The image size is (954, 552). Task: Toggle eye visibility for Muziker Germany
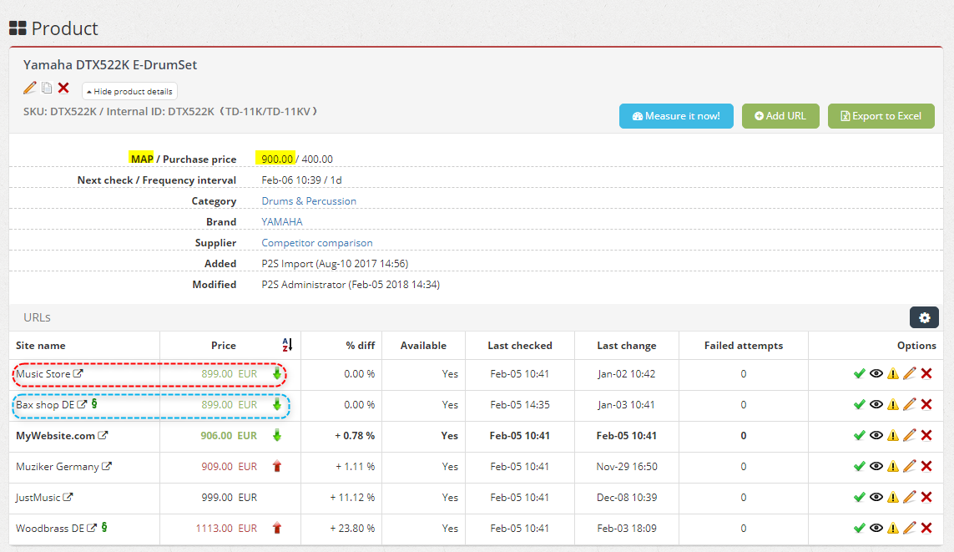(876, 467)
